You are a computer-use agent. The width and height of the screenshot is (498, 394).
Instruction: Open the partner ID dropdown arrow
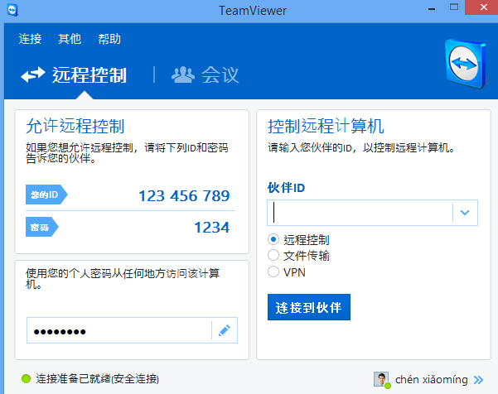pyautogui.click(x=465, y=213)
